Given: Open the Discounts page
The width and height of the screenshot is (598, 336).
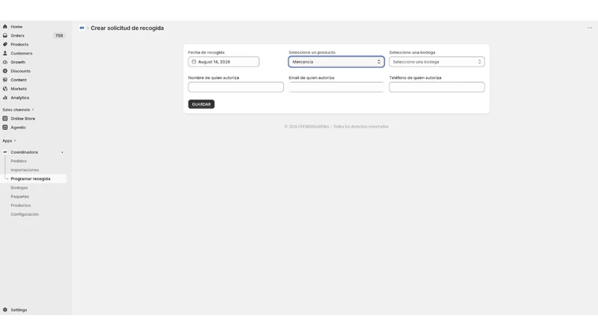Looking at the screenshot, I should [x=21, y=71].
